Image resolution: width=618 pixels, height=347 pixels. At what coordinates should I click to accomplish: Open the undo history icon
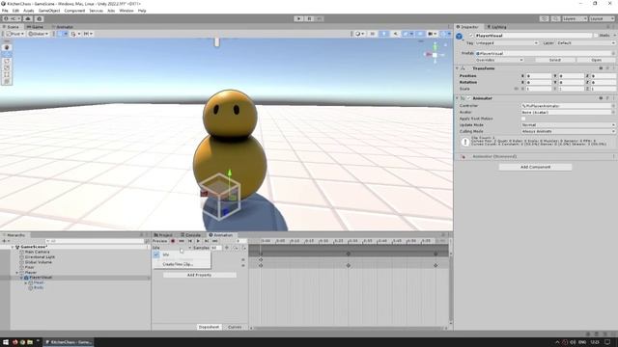click(545, 18)
